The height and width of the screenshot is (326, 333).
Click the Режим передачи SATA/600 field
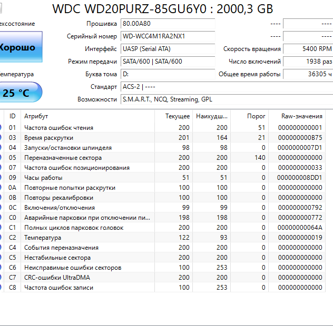[168, 62]
